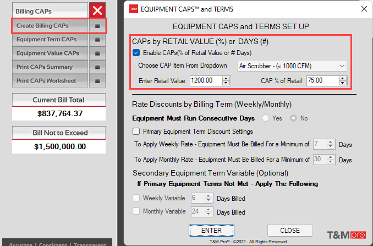This screenshot has width=373, height=246.
Task: Open the CAP Item dropdown showing Air Scrubber
Action: click(x=292, y=66)
